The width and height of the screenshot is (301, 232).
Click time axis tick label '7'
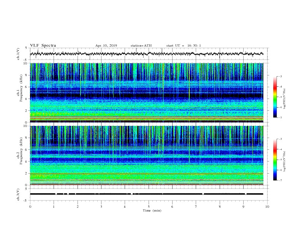196,207
